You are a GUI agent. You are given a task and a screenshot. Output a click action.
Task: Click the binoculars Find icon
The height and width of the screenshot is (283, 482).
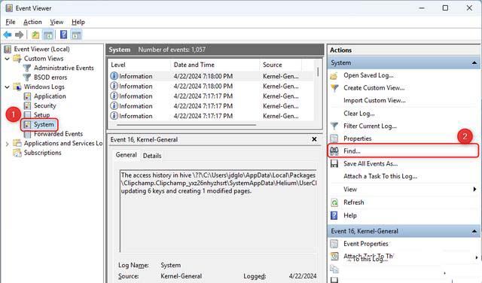click(x=334, y=151)
